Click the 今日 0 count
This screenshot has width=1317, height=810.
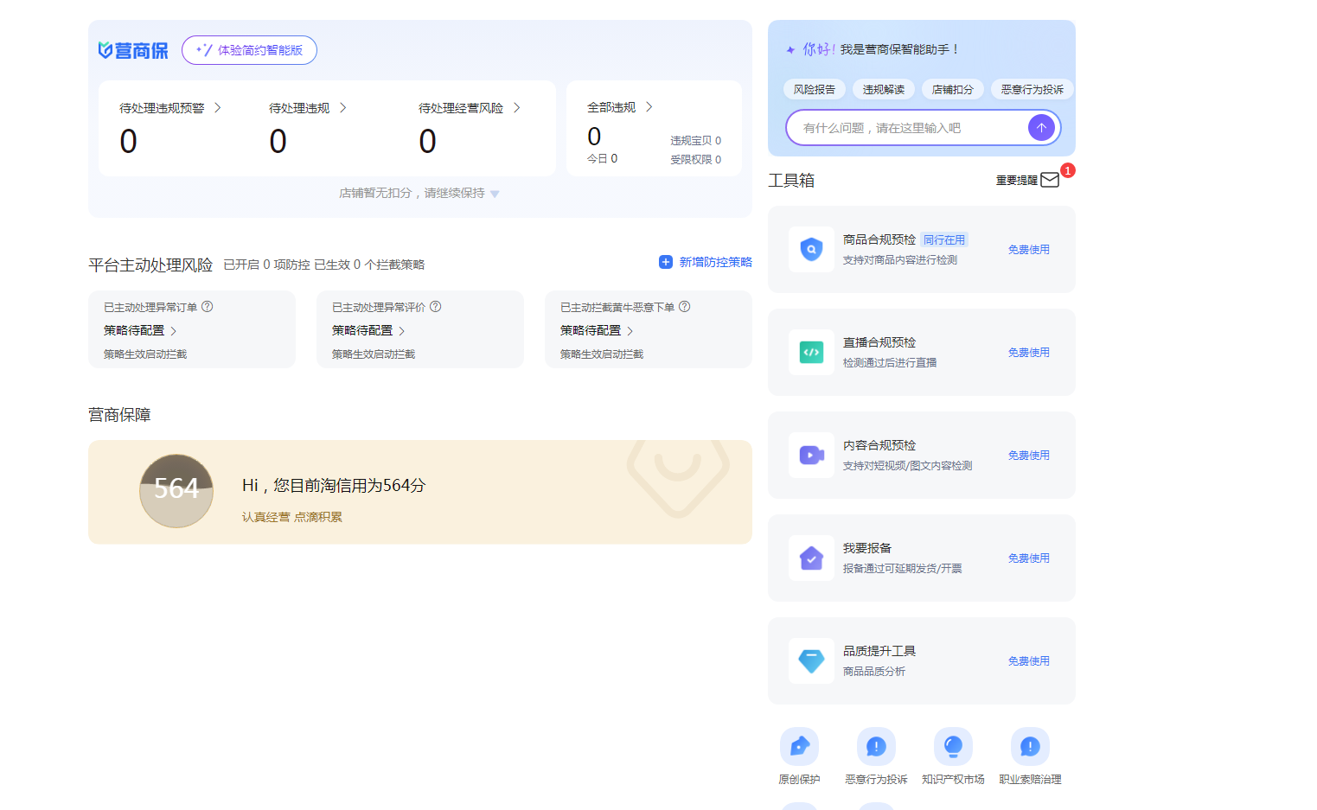coord(603,159)
